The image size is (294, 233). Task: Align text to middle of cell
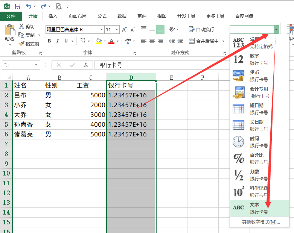(x=152, y=29)
